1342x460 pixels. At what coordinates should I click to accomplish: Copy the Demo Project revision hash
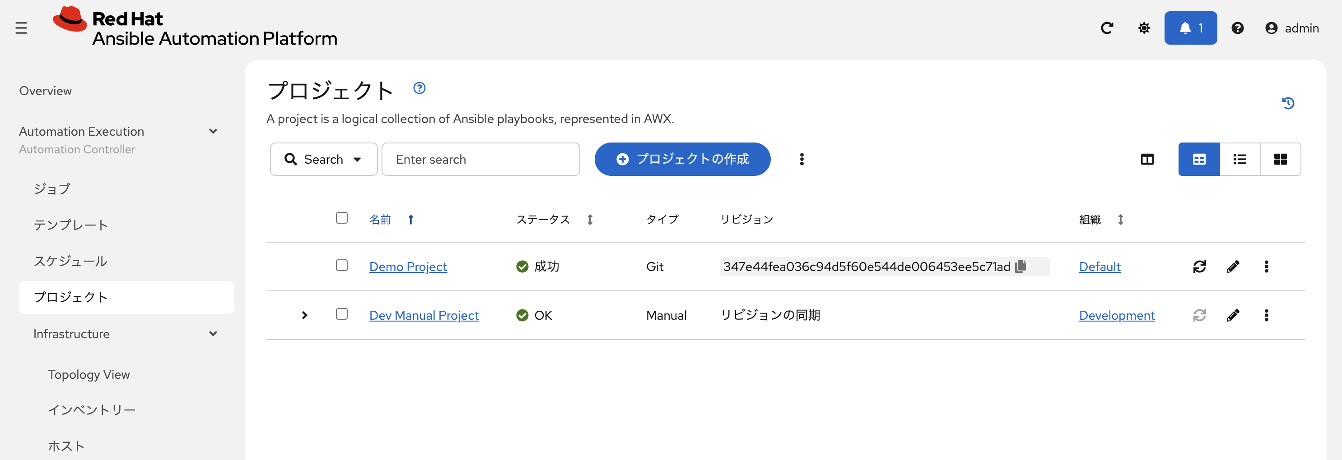(x=1020, y=266)
